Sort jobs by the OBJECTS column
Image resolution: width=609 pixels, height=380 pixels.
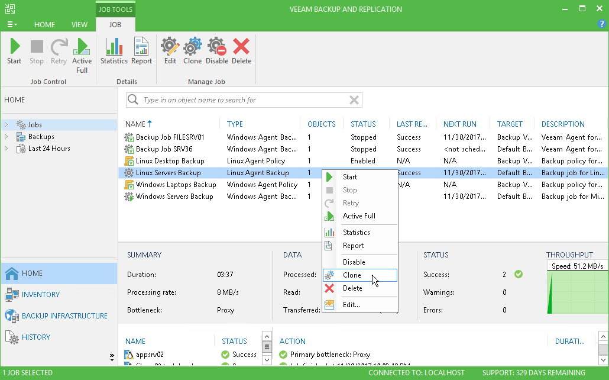click(321, 124)
